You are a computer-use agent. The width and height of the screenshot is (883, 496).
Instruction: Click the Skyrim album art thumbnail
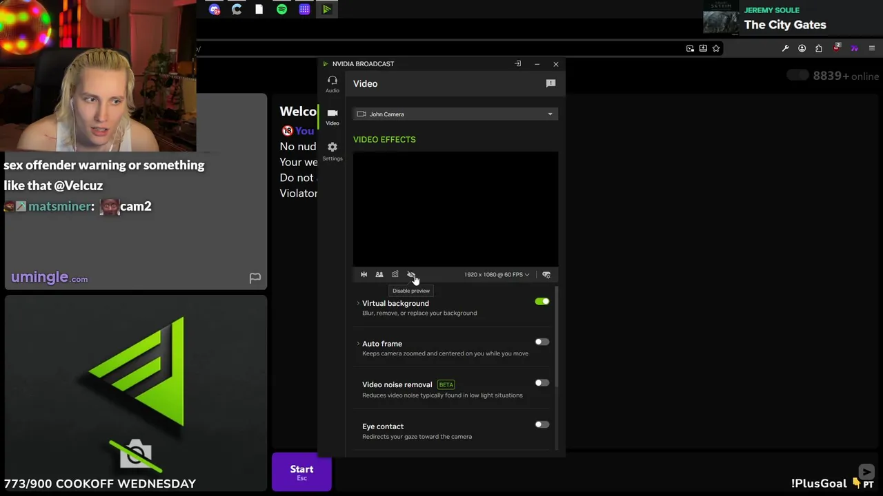pos(721,17)
